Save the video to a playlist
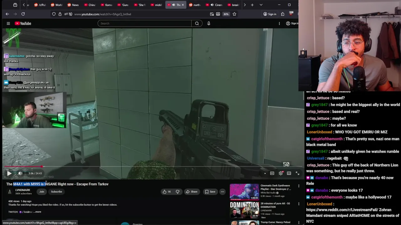The image size is (401, 225). [x=210, y=192]
